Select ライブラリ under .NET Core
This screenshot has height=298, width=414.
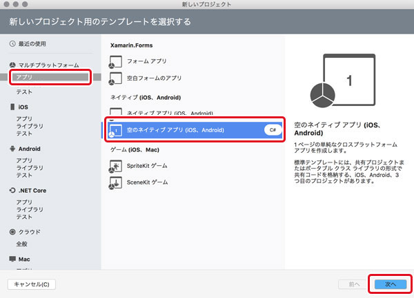30,209
